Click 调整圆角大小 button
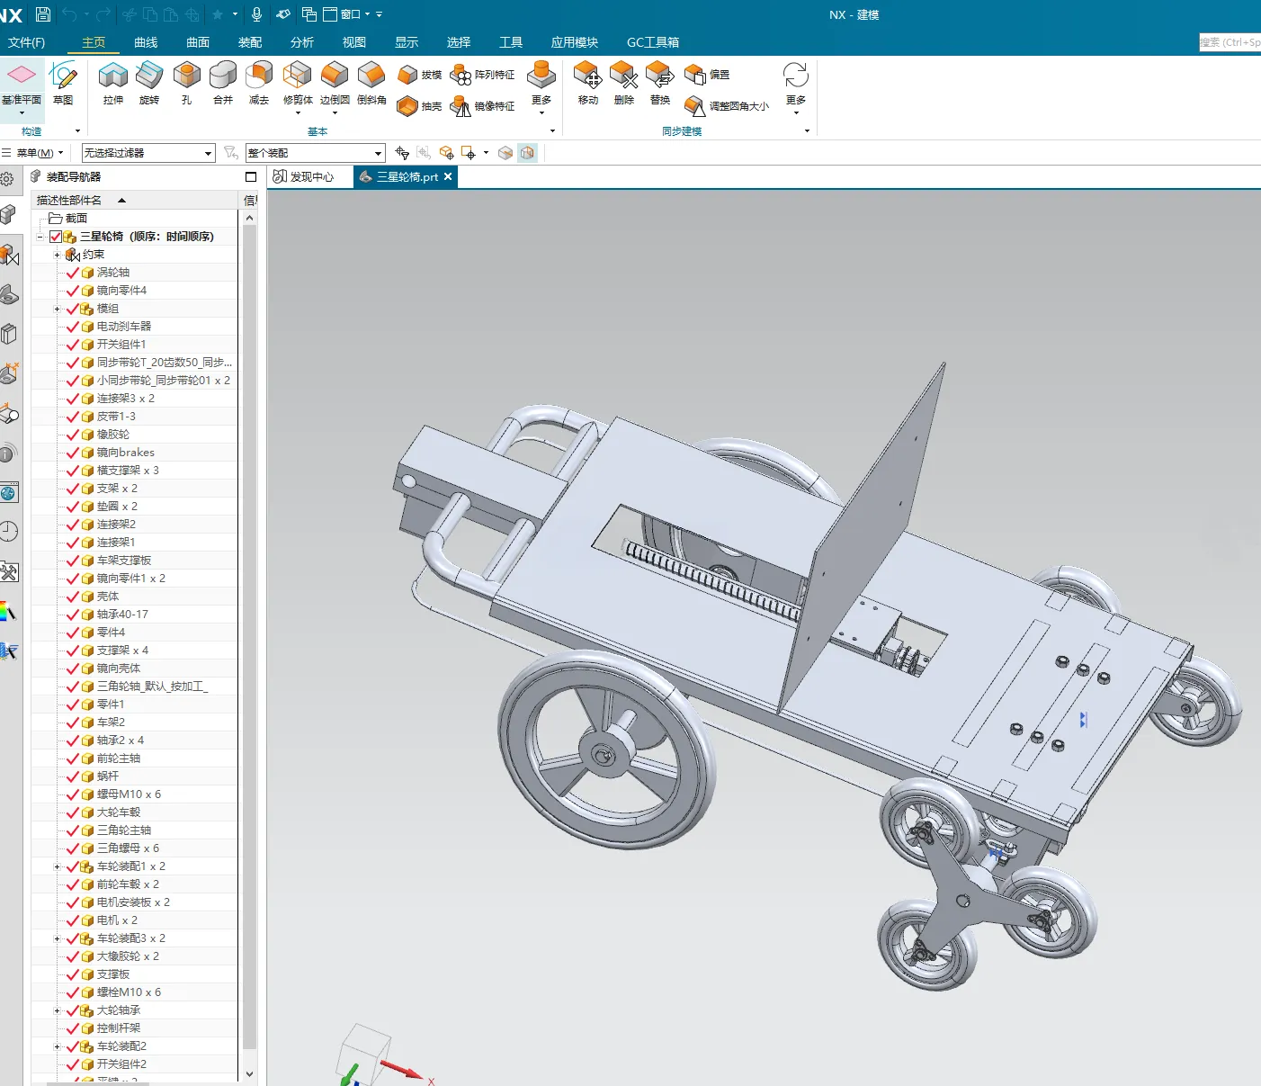The image size is (1261, 1086). click(x=727, y=106)
